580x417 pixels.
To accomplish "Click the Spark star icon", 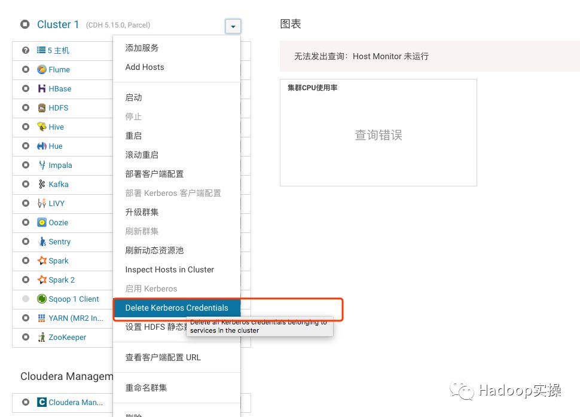I will click(42, 260).
